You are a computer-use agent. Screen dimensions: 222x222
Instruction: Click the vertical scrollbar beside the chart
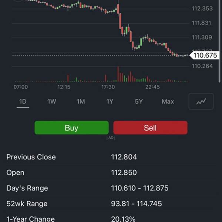[x=219, y=41]
